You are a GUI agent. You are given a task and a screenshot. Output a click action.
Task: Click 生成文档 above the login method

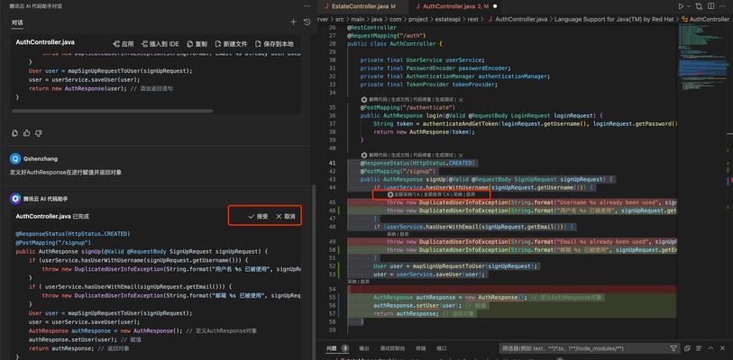(x=400, y=100)
